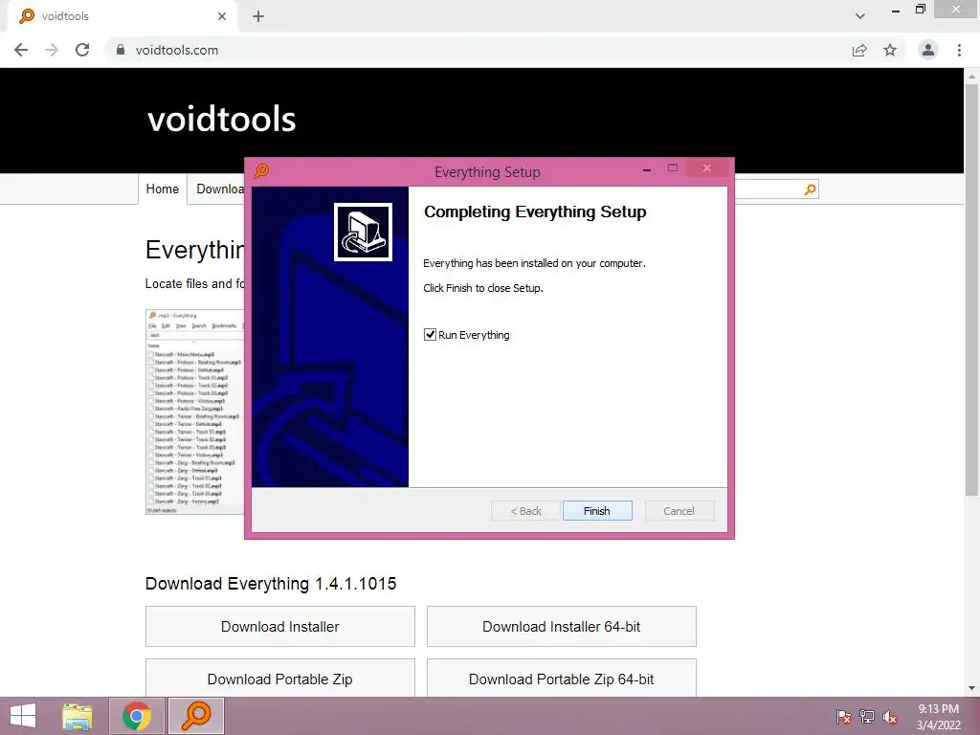The image size is (980, 735).
Task: Click the lock icon in the address bar
Action: [121, 50]
